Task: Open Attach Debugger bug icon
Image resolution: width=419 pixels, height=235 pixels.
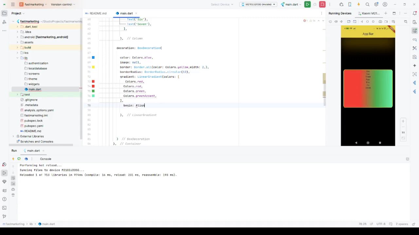Action: tap(341, 4)
